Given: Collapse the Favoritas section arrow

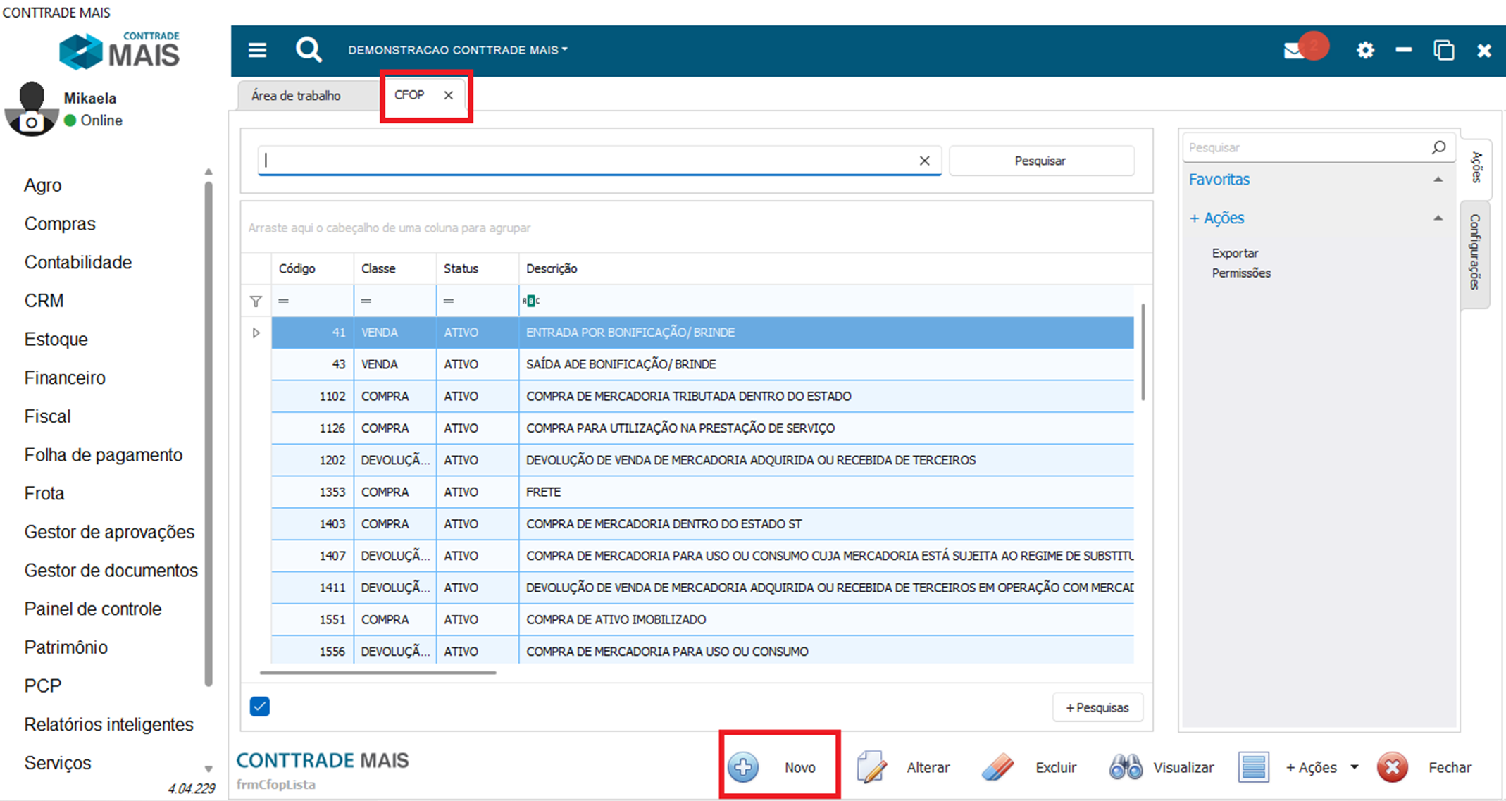Looking at the screenshot, I should tap(1438, 180).
